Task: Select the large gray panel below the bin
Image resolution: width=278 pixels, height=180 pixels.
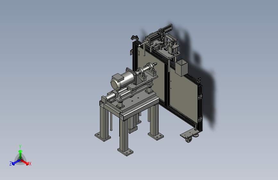Action: [183, 96]
